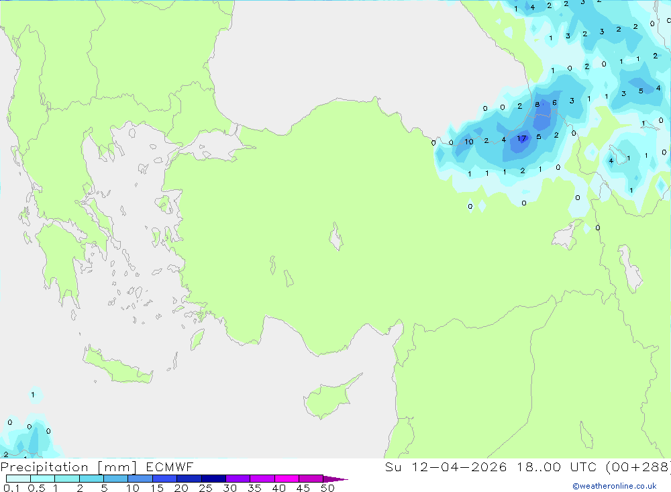Pick the 15–20 mm legend color box

click(x=165, y=479)
